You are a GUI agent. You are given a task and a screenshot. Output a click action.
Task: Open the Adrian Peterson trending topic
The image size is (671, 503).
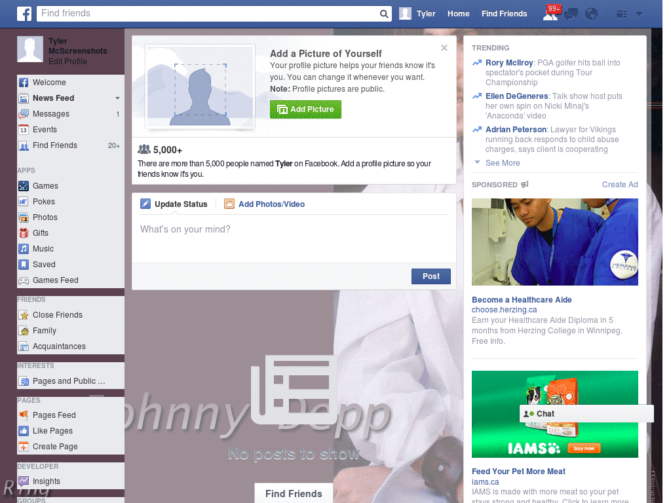pos(516,130)
